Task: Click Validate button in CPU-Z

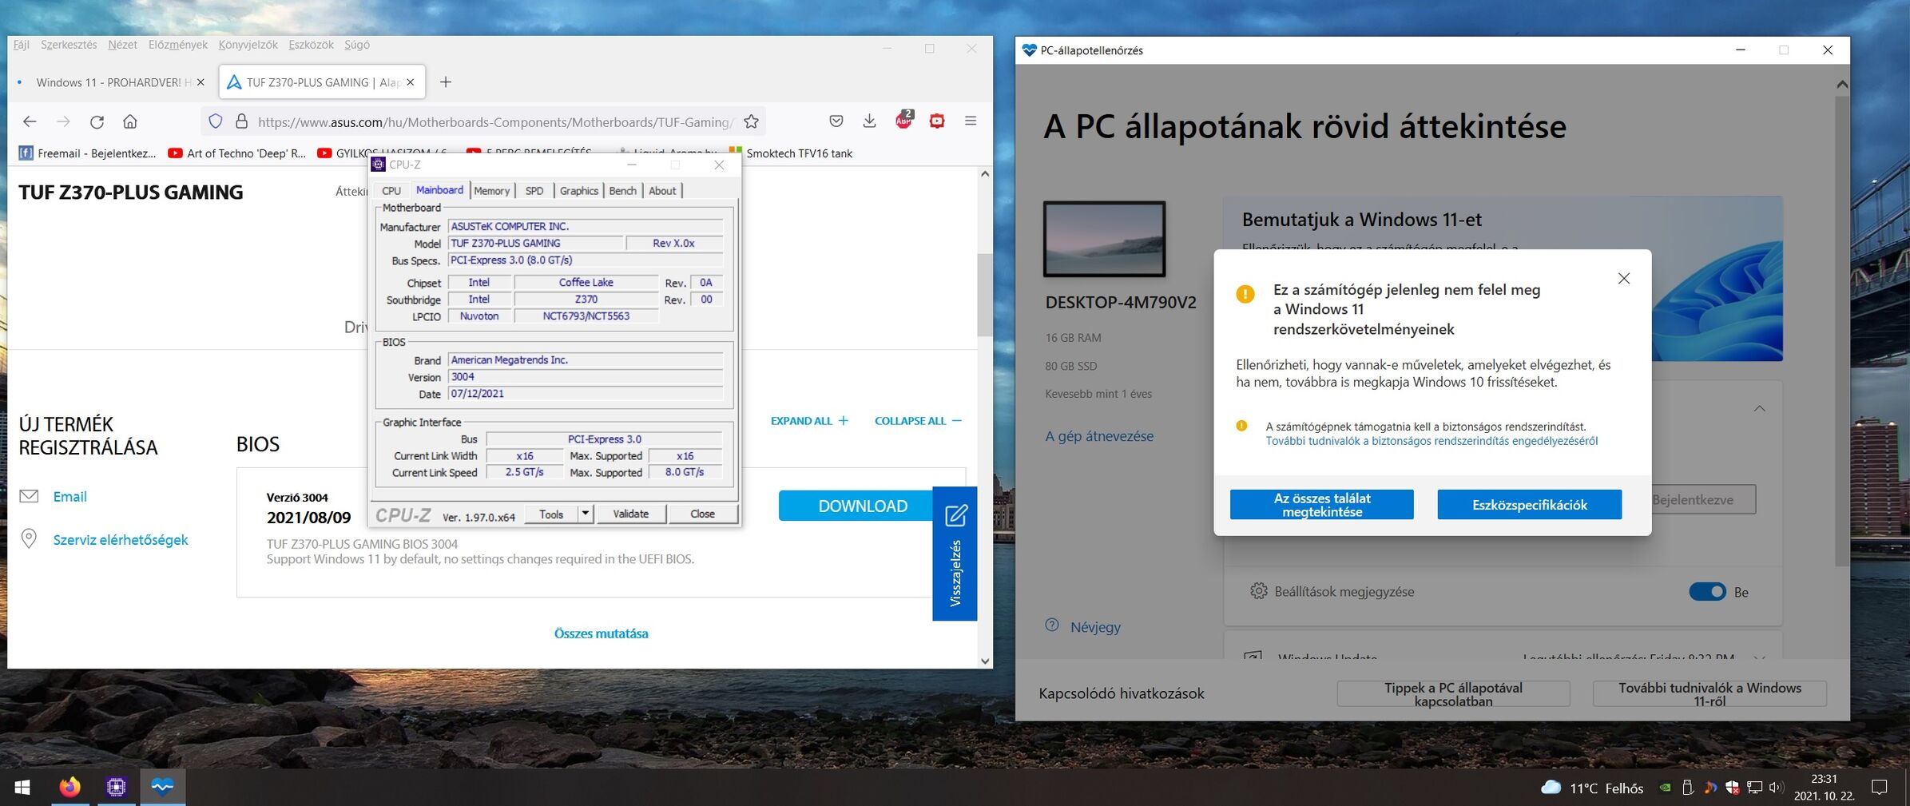Action: pyautogui.click(x=630, y=514)
